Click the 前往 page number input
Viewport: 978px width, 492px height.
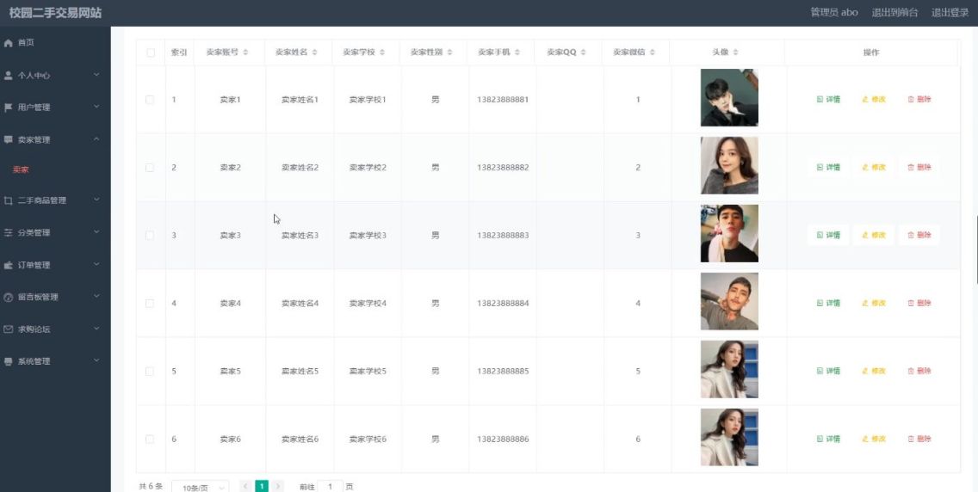(x=331, y=486)
